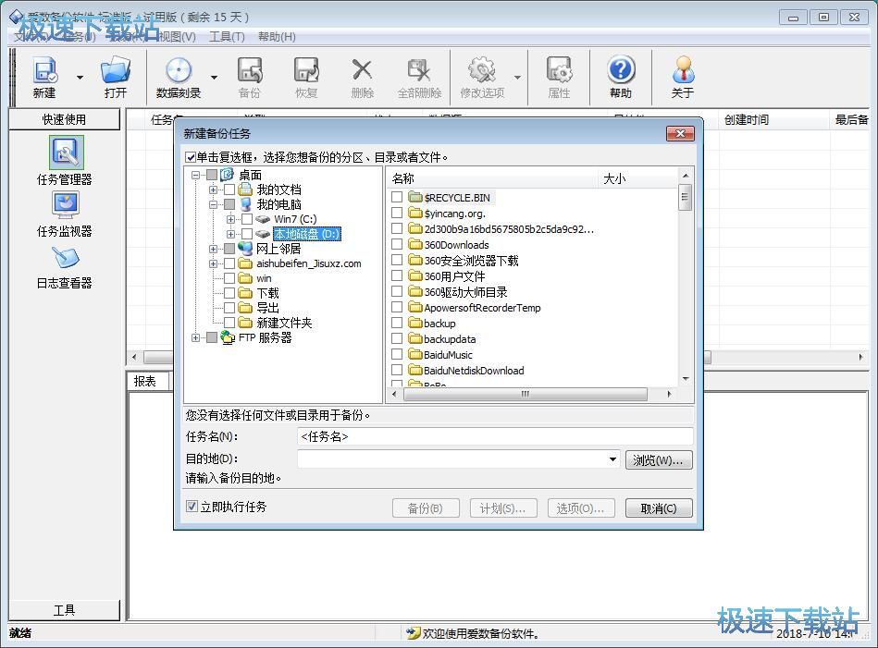
Task: Click the 备份 backup toolbar icon
Action: click(250, 70)
